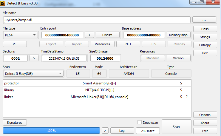This screenshot has width=221, height=136.
Task: Click the File name path field
Action: point(97,20)
